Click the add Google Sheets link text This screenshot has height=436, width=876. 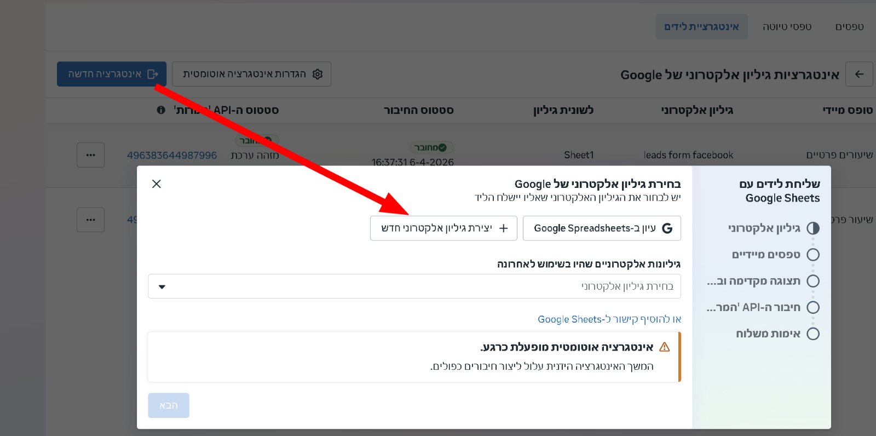pos(609,319)
